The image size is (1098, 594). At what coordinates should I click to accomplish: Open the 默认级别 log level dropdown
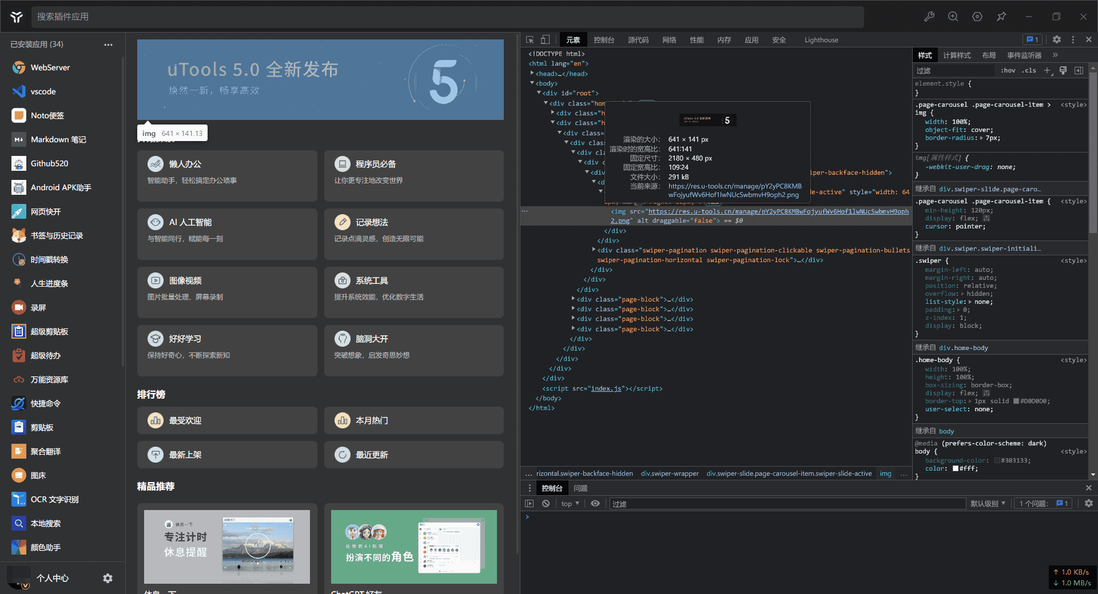point(988,503)
